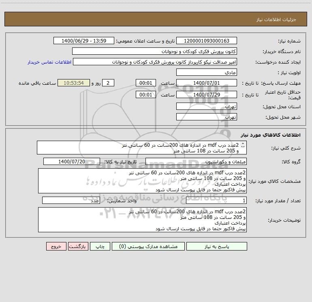
Task: Click label 'استان محل تحویل:'
Action: (282, 107)
